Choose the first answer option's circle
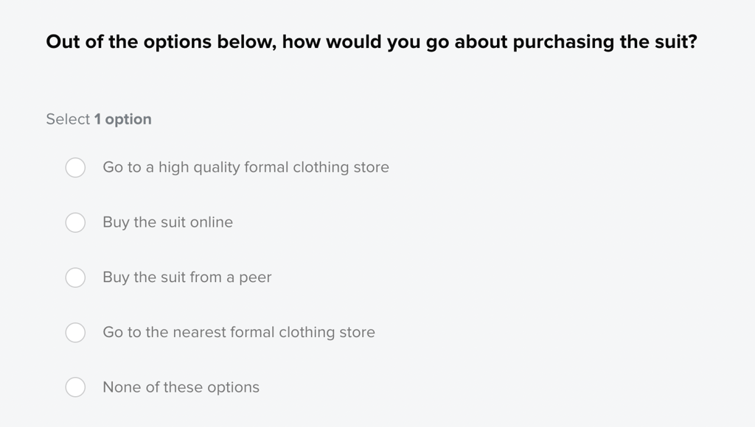Viewport: 755px width, 427px height. coord(76,167)
